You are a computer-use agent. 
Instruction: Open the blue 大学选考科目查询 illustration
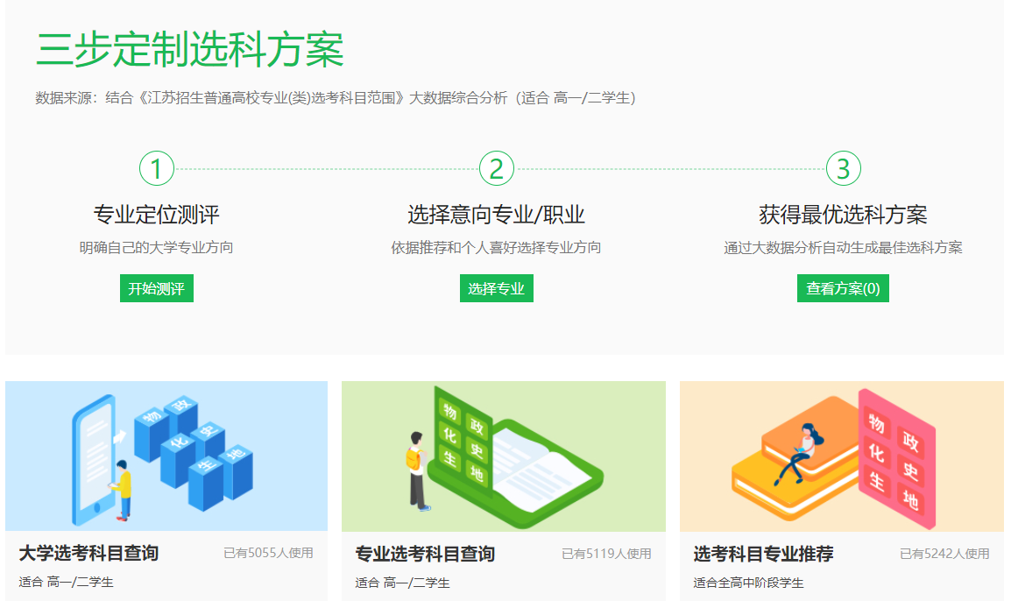tap(166, 456)
